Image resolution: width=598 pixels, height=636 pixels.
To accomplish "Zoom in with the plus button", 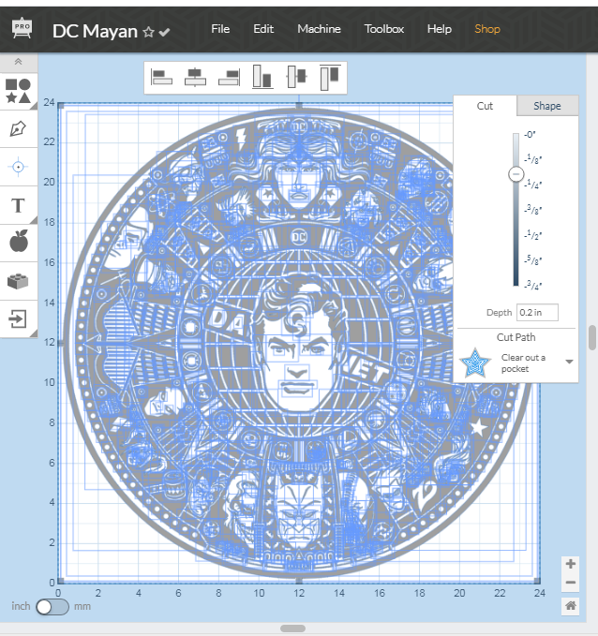I will tap(571, 564).
